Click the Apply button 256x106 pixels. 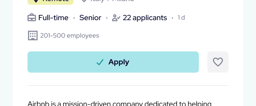(113, 62)
